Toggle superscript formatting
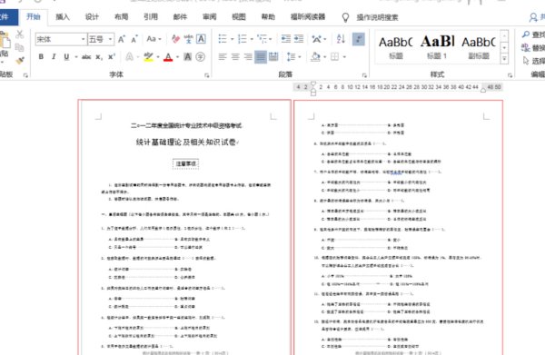 click(111, 56)
